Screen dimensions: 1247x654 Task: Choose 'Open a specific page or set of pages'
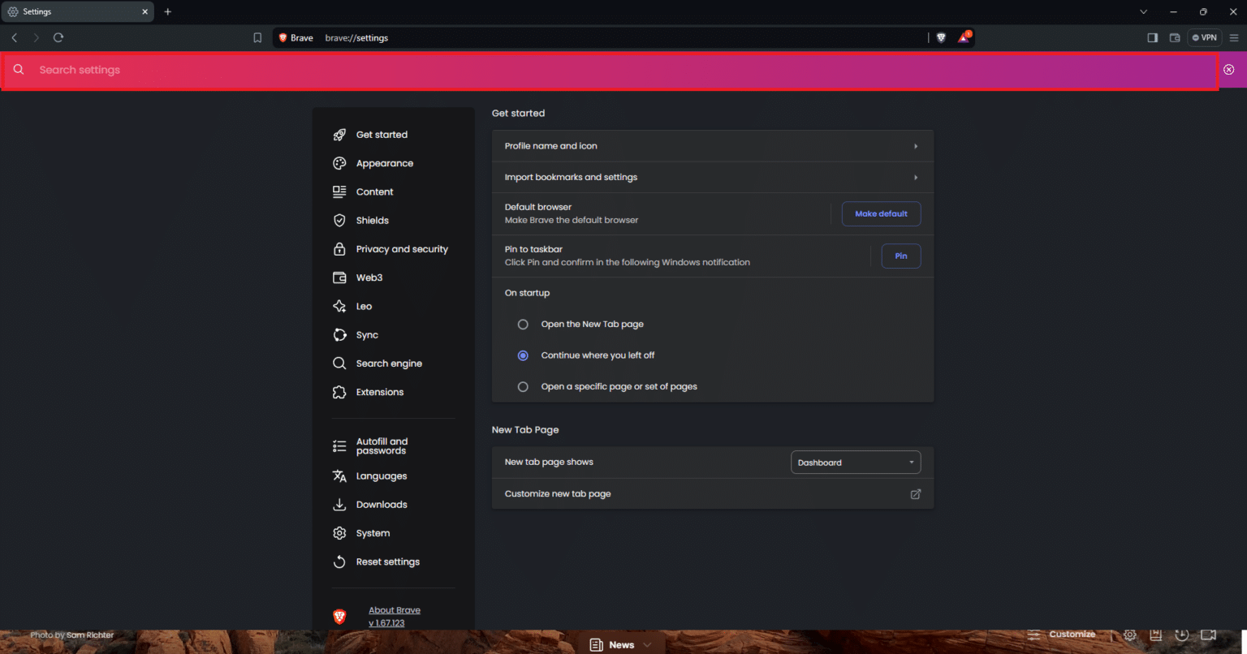click(x=523, y=386)
